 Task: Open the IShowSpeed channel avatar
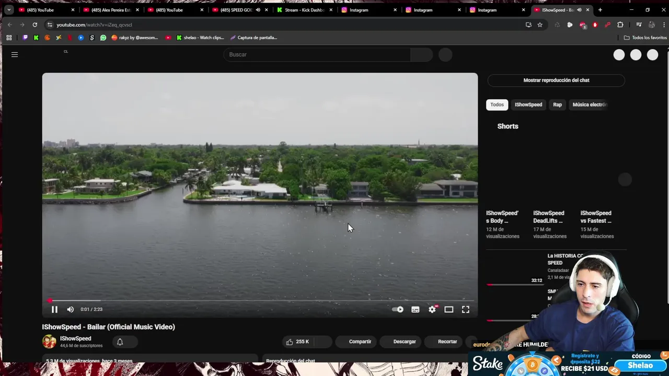click(49, 342)
